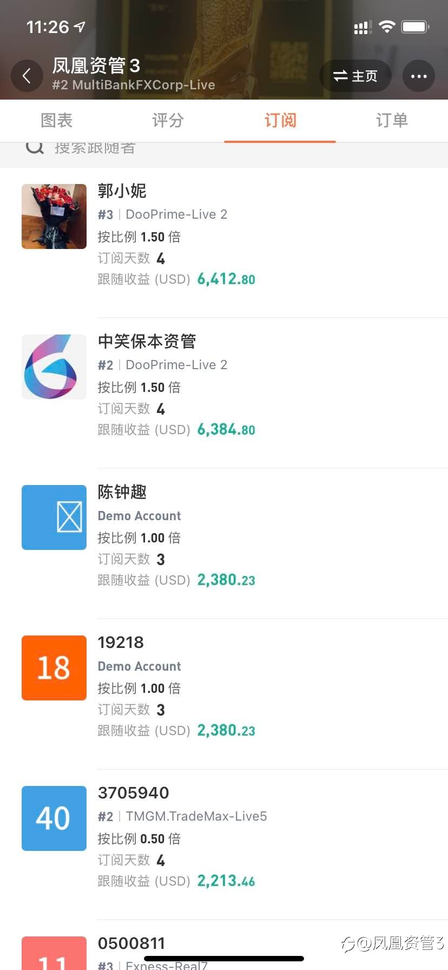Tap the blue 40 avatar icon

54,818
